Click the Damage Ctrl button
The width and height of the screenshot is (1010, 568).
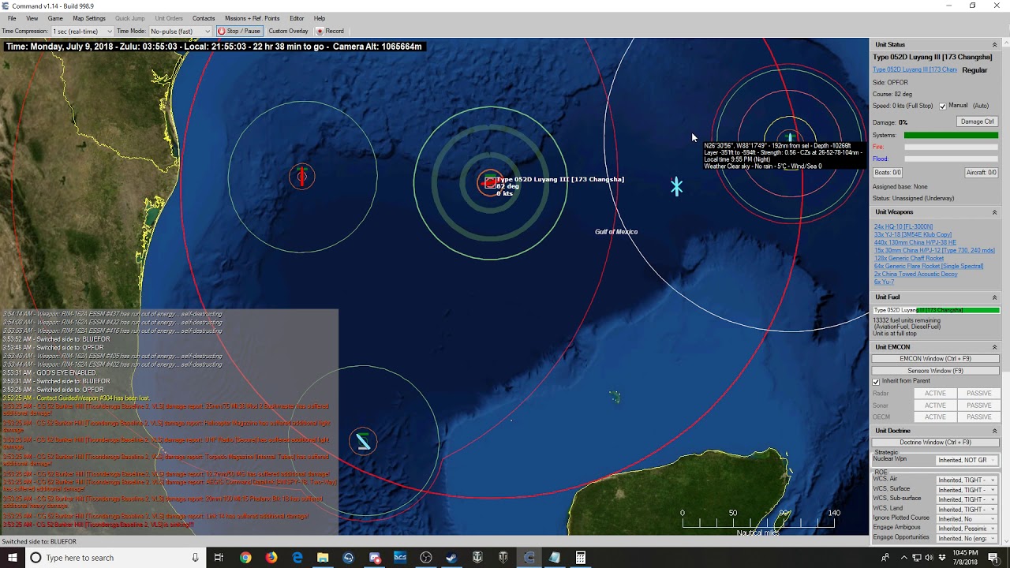tap(978, 121)
